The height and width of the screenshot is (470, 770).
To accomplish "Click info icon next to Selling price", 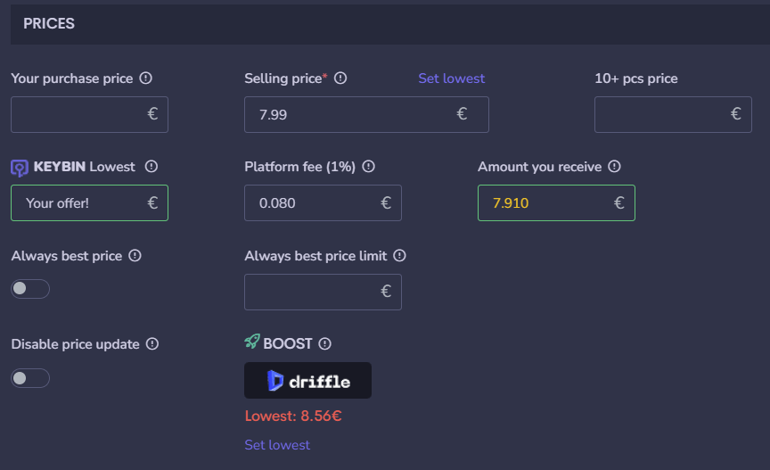I will (340, 78).
